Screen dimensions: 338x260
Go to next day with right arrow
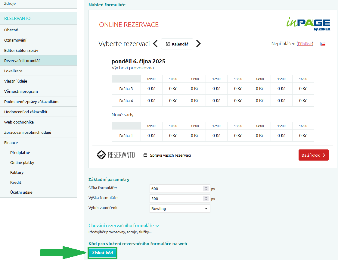(x=198, y=44)
